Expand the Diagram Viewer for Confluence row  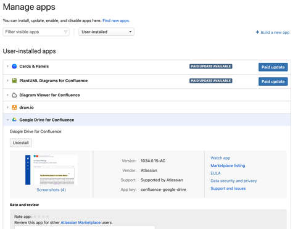pyautogui.click(x=7, y=95)
